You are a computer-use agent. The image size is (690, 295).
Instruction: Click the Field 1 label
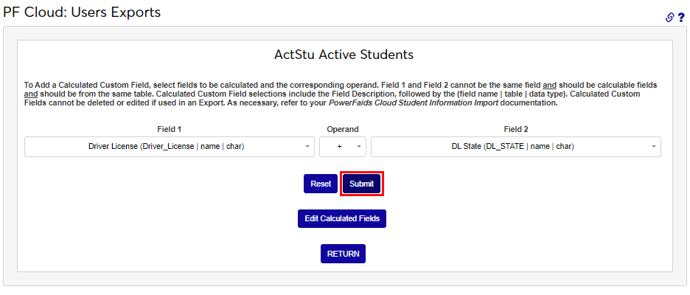pyautogui.click(x=169, y=129)
